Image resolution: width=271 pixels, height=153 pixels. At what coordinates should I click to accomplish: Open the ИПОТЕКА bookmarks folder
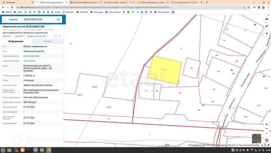click(82, 12)
